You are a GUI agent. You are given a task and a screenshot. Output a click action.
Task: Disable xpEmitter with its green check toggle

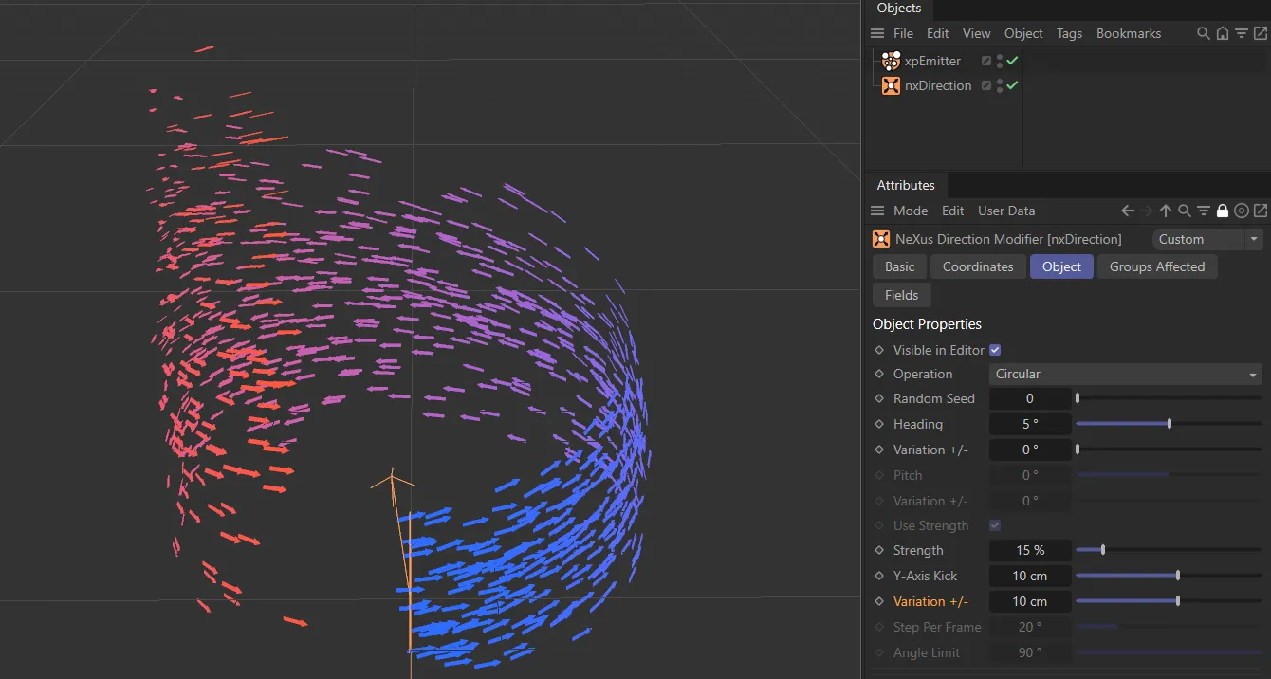point(1011,60)
